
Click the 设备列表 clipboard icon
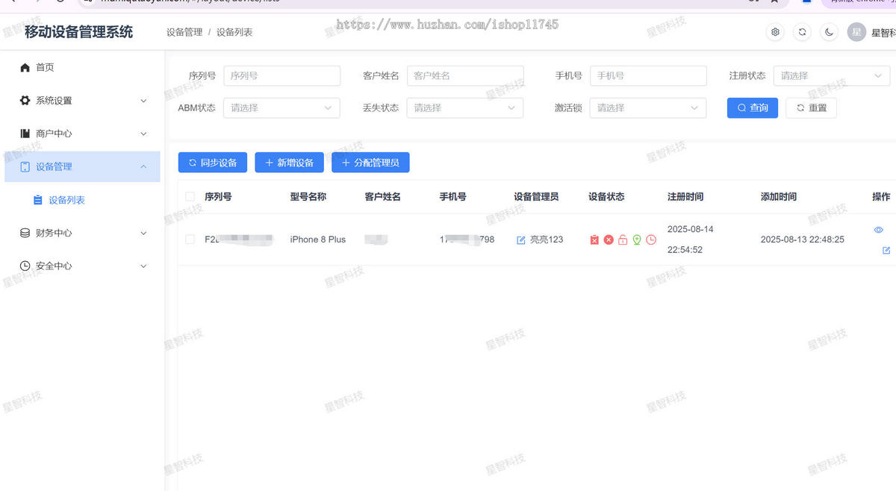pyautogui.click(x=37, y=200)
